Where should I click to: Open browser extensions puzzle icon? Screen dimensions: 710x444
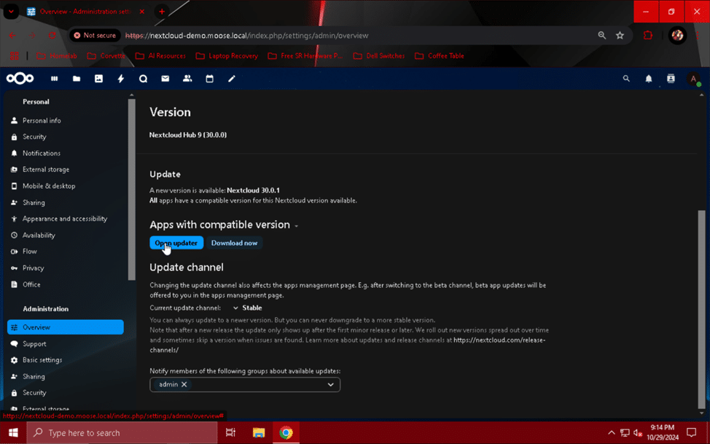[648, 35]
